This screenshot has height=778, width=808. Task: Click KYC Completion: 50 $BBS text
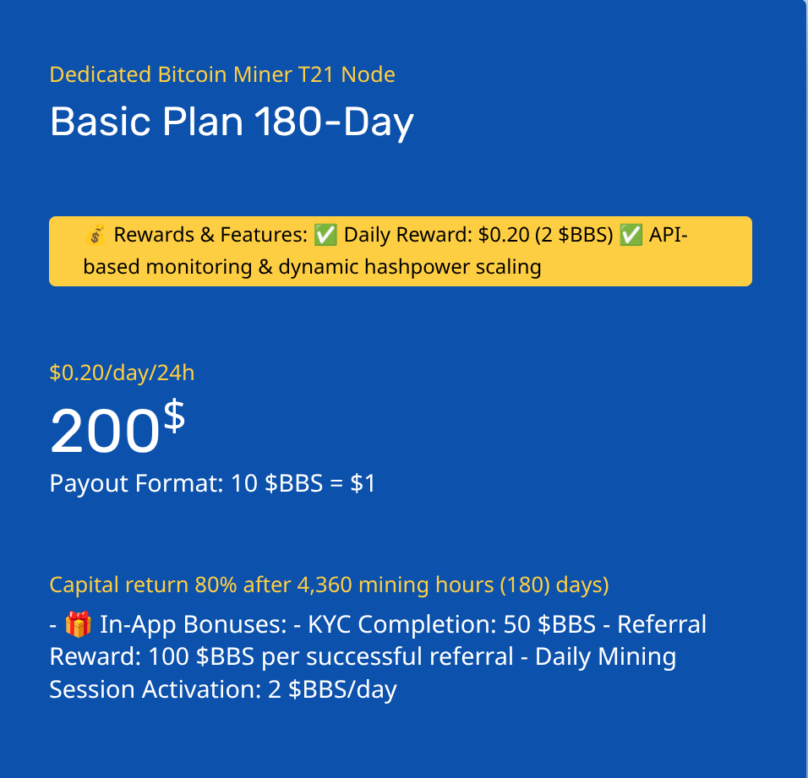click(x=451, y=624)
